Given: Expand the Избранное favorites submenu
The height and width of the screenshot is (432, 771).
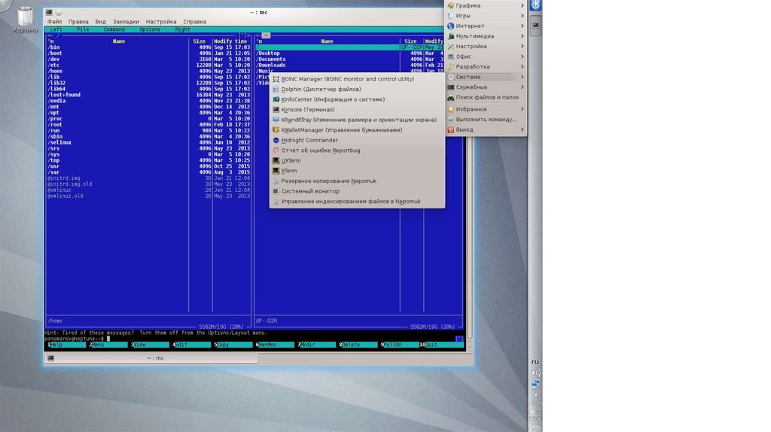Looking at the screenshot, I should pyautogui.click(x=471, y=109).
